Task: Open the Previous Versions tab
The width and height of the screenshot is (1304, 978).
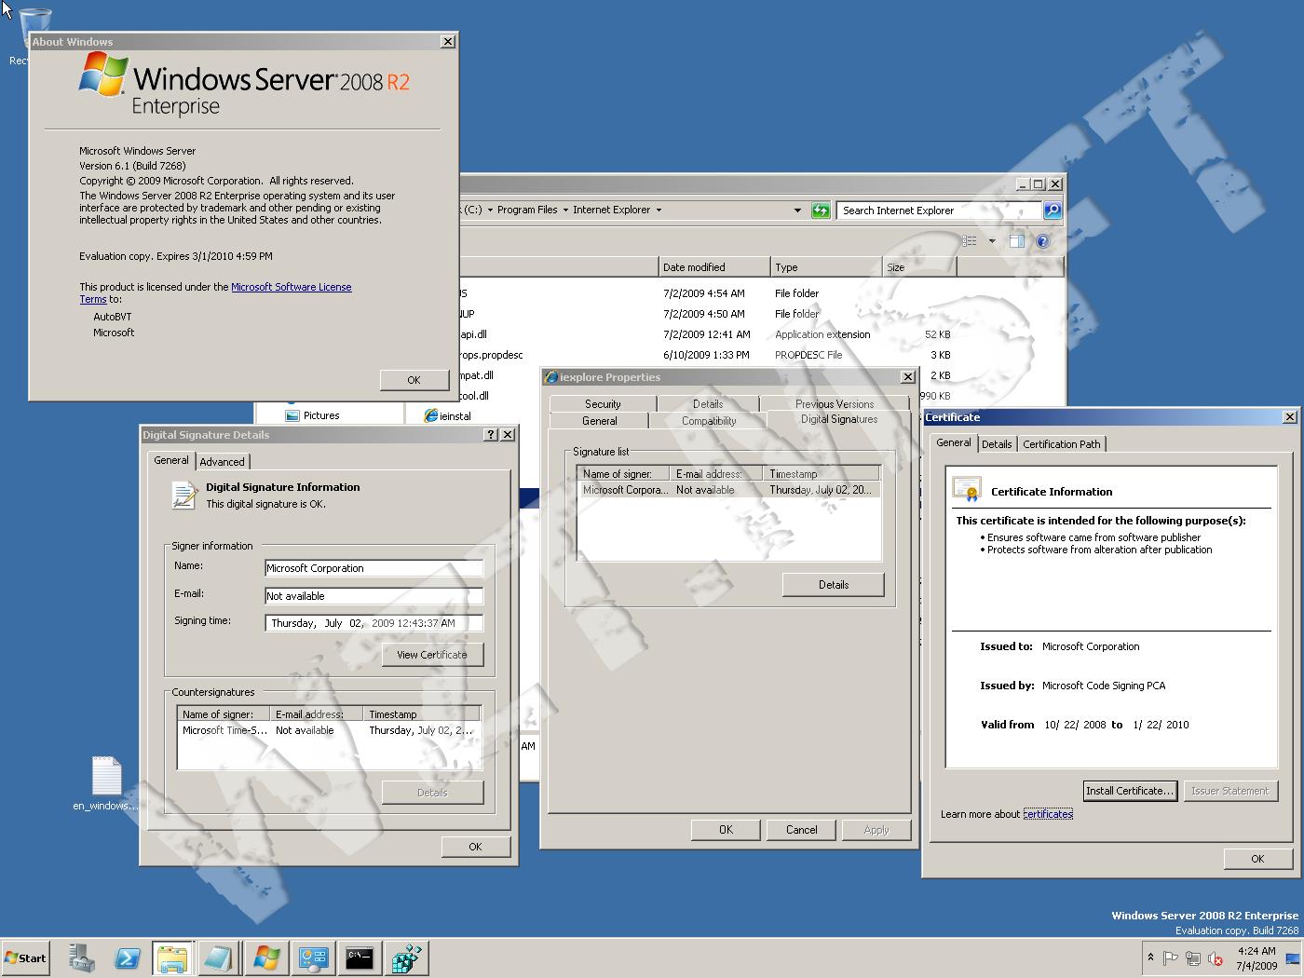Action: point(835,404)
